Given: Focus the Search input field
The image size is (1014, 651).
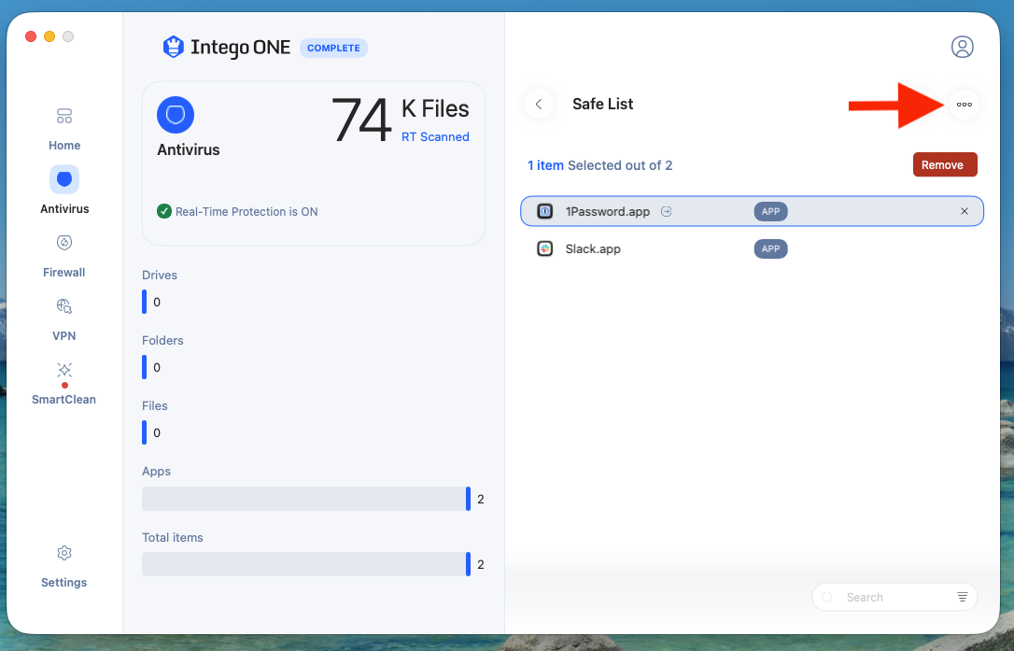Looking at the screenshot, I should [x=894, y=597].
